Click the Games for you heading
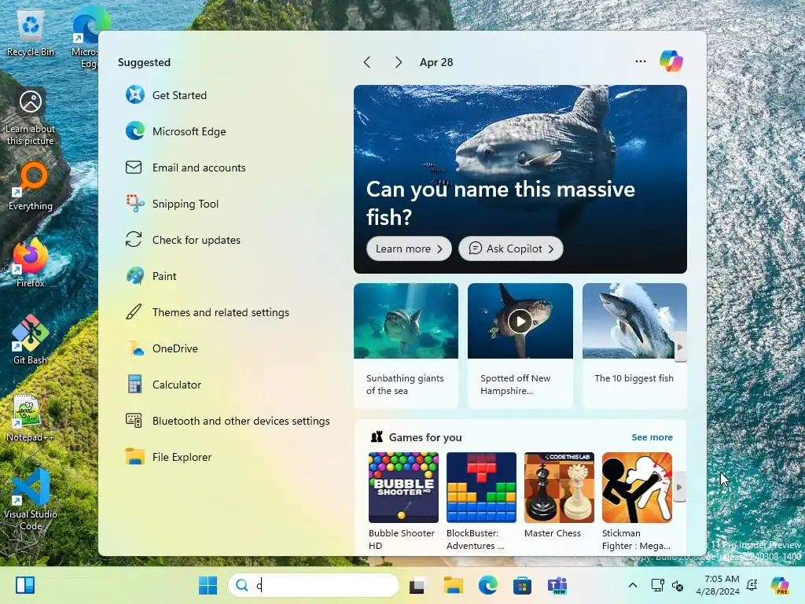 point(425,437)
